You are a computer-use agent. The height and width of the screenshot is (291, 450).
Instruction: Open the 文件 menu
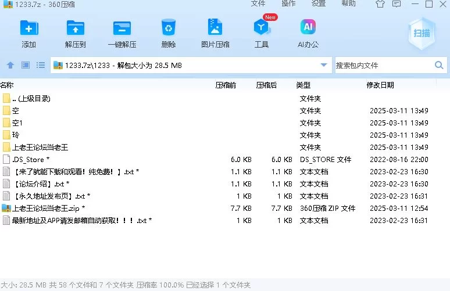tap(258, 3)
